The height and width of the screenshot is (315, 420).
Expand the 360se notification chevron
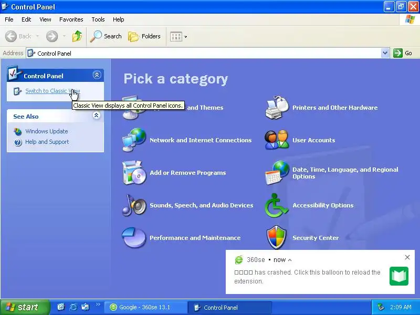[x=290, y=260]
